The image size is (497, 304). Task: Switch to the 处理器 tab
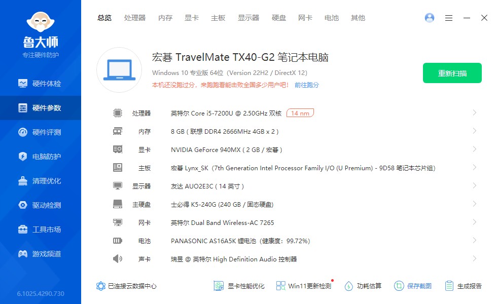click(135, 18)
